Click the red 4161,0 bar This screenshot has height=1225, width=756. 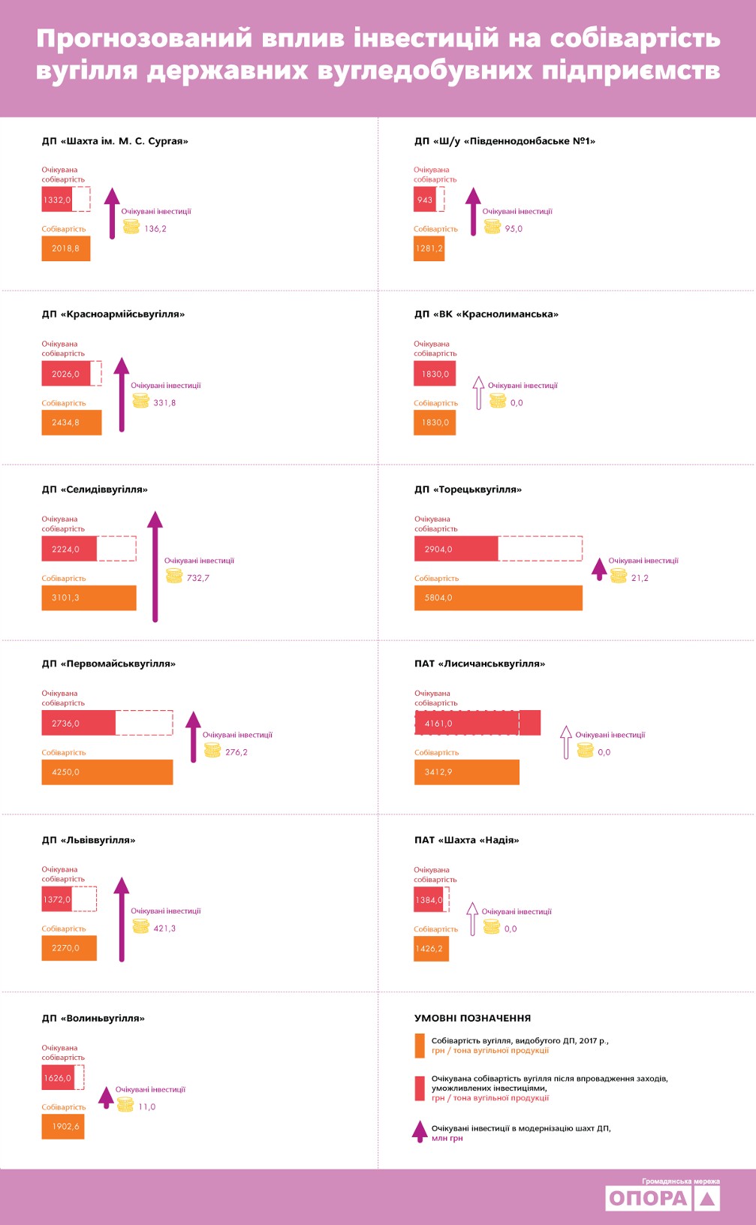coord(477,723)
